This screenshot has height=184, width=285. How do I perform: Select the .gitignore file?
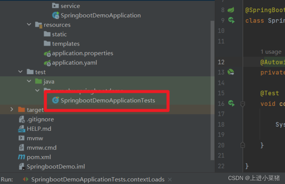pos(40,119)
